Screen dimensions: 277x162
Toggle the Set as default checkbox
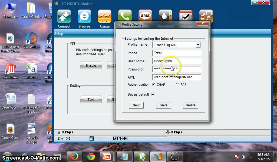point(153,94)
